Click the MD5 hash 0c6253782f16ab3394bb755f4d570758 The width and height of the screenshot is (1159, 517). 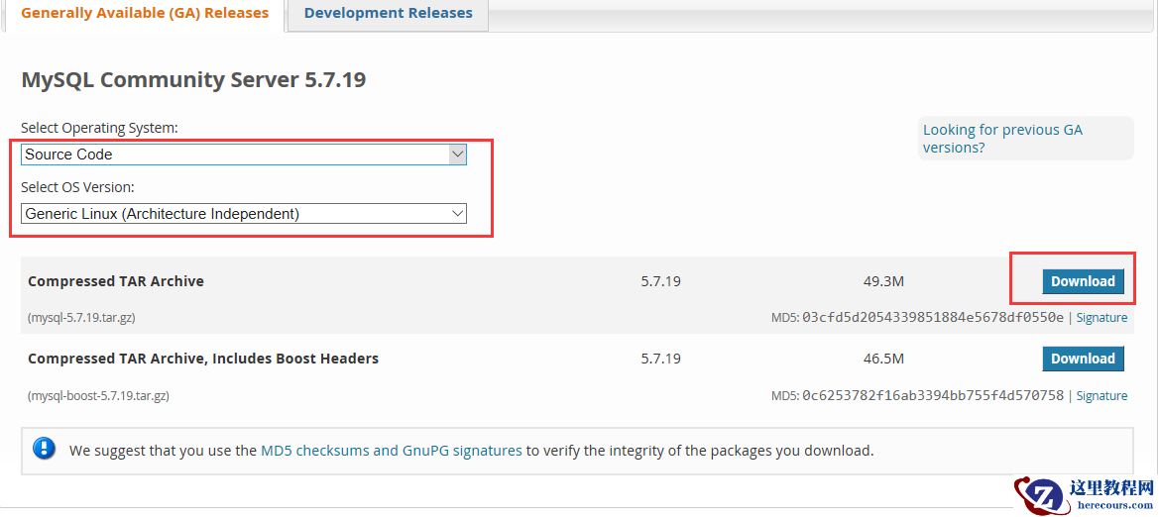point(933,396)
